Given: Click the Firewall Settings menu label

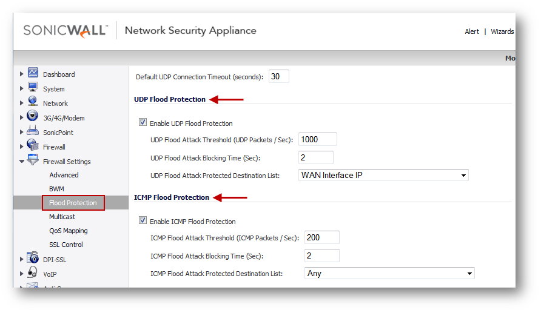Looking at the screenshot, I should [x=67, y=162].
